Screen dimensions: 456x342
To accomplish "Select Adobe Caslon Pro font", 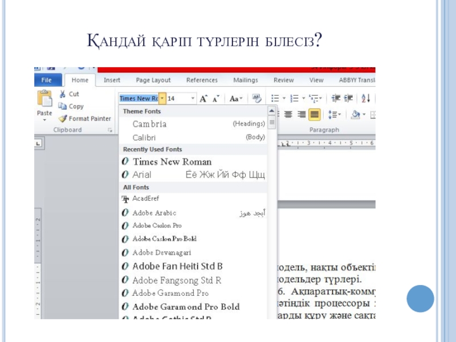I will coord(193,225).
